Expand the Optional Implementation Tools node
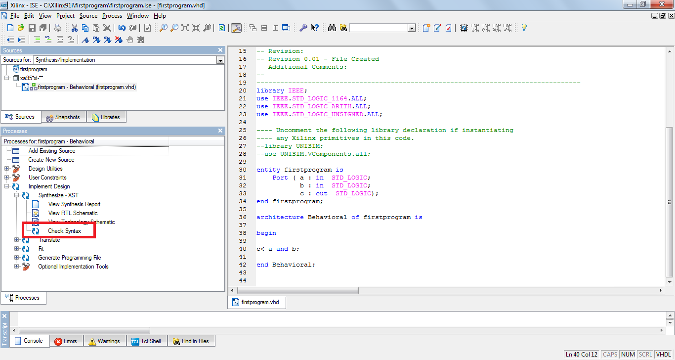The width and height of the screenshot is (675, 360). 17,267
